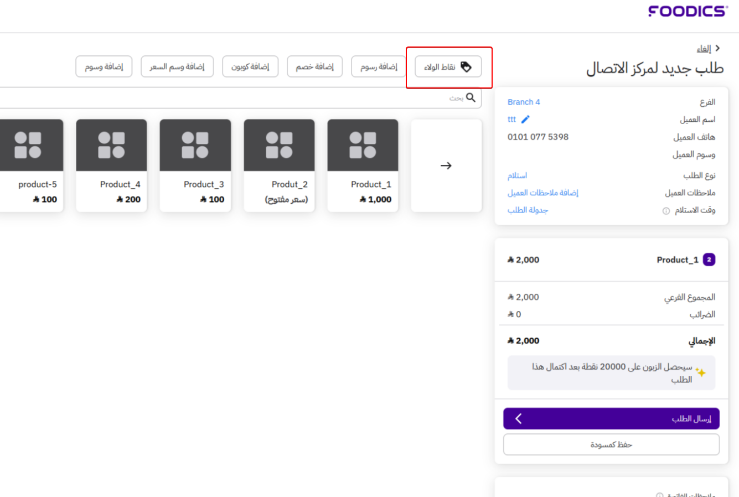Click the Branch 4 link

point(523,102)
